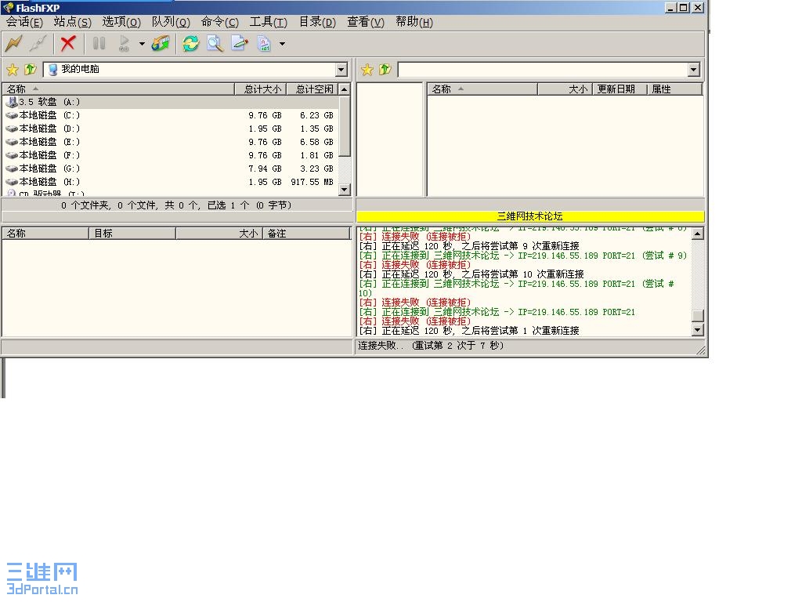Open the 目录(D) menu
Image resolution: width=802 pixels, height=602 pixels.
point(317,22)
